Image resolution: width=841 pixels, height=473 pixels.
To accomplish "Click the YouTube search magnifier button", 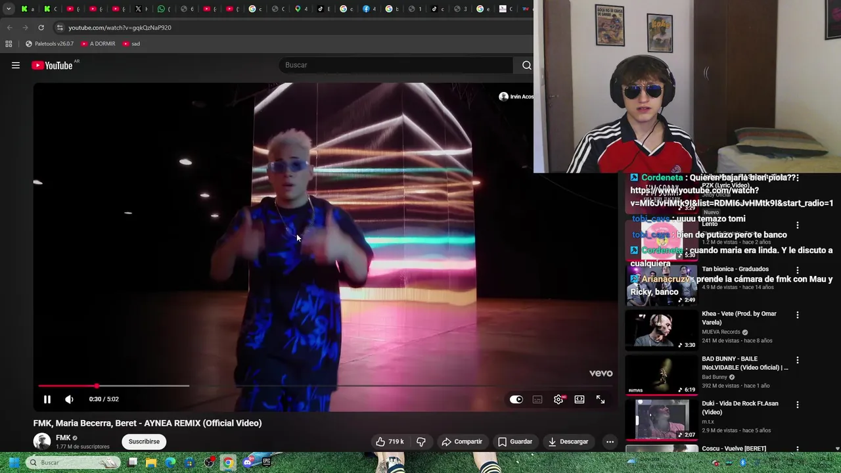I will click(526, 65).
